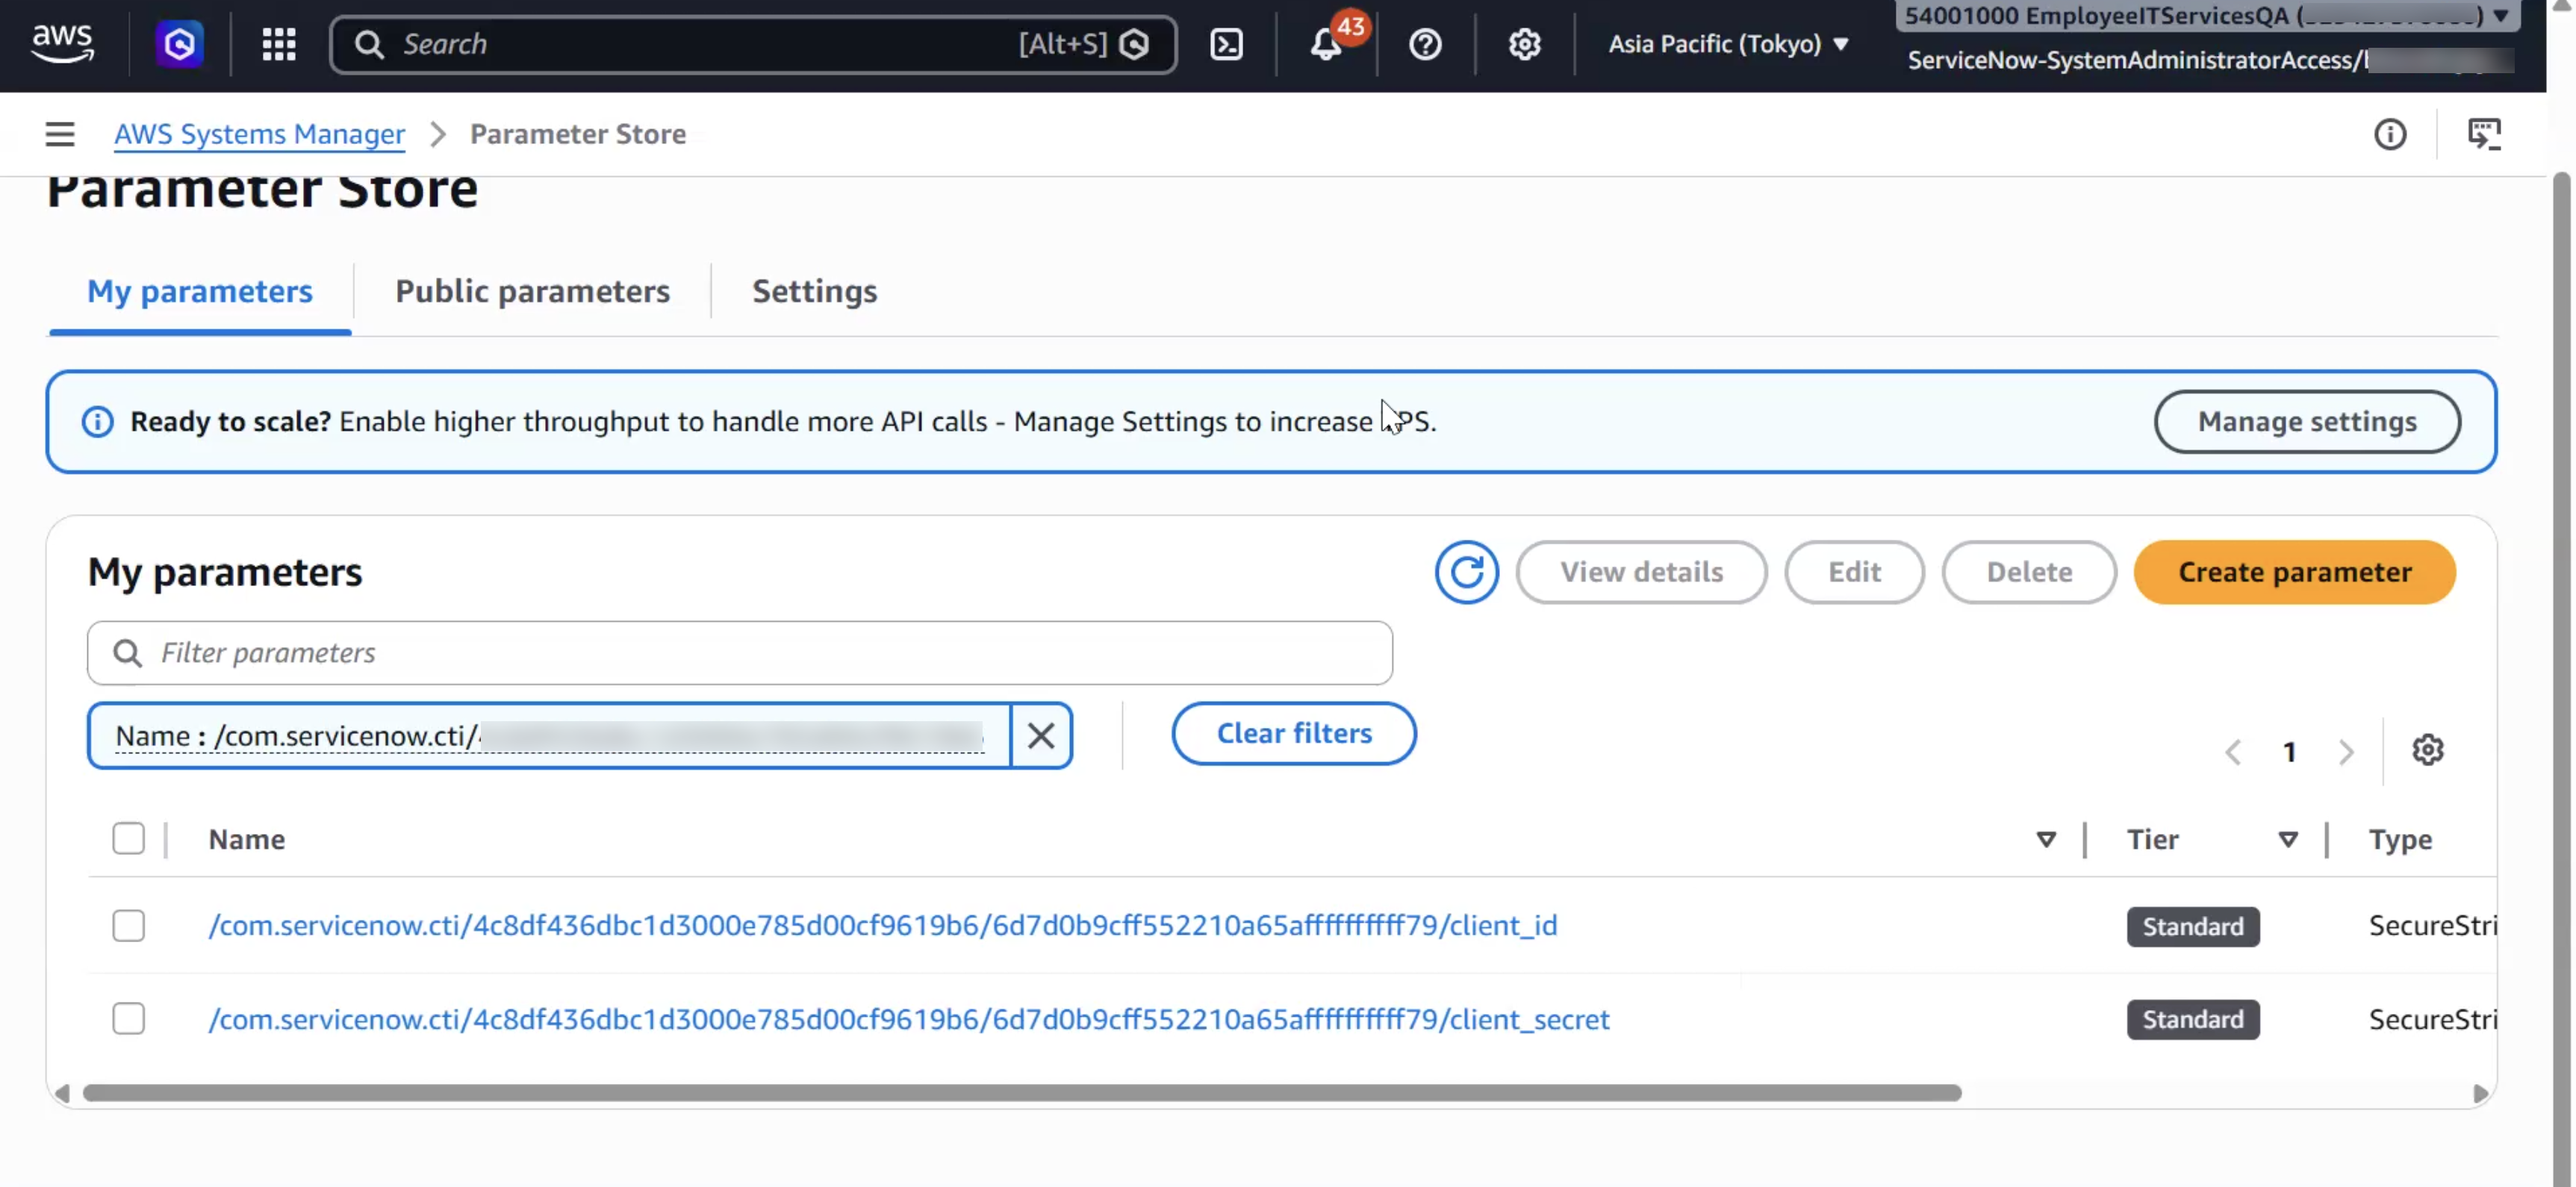2576x1187 pixels.
Task: Open the Asia Pacific (Tokyo) region dropdown
Action: [1728, 44]
